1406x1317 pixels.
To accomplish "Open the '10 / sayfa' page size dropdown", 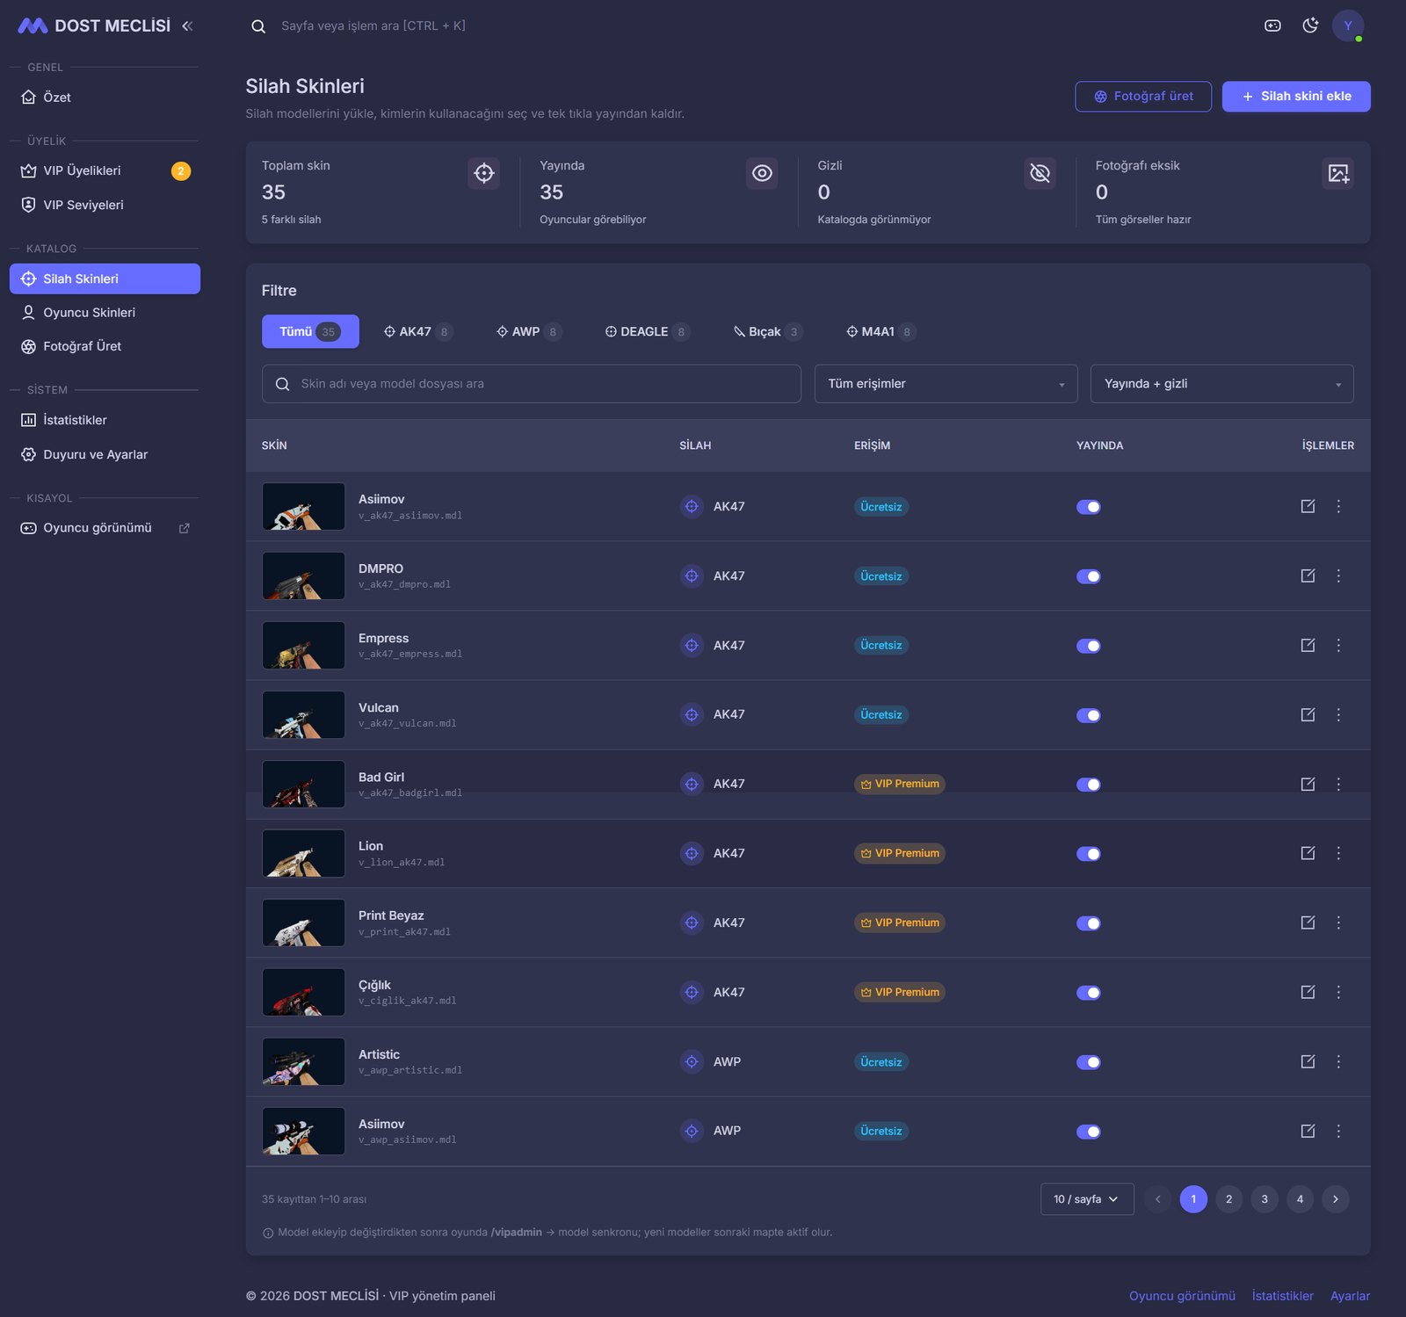I will coord(1087,1199).
